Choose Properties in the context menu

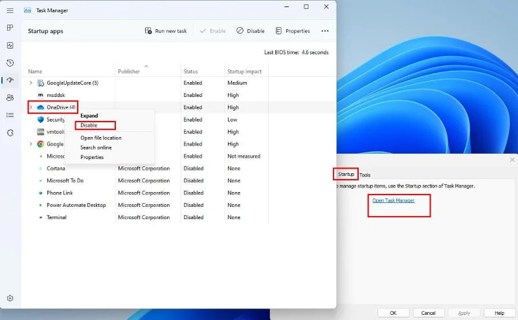[92, 157]
